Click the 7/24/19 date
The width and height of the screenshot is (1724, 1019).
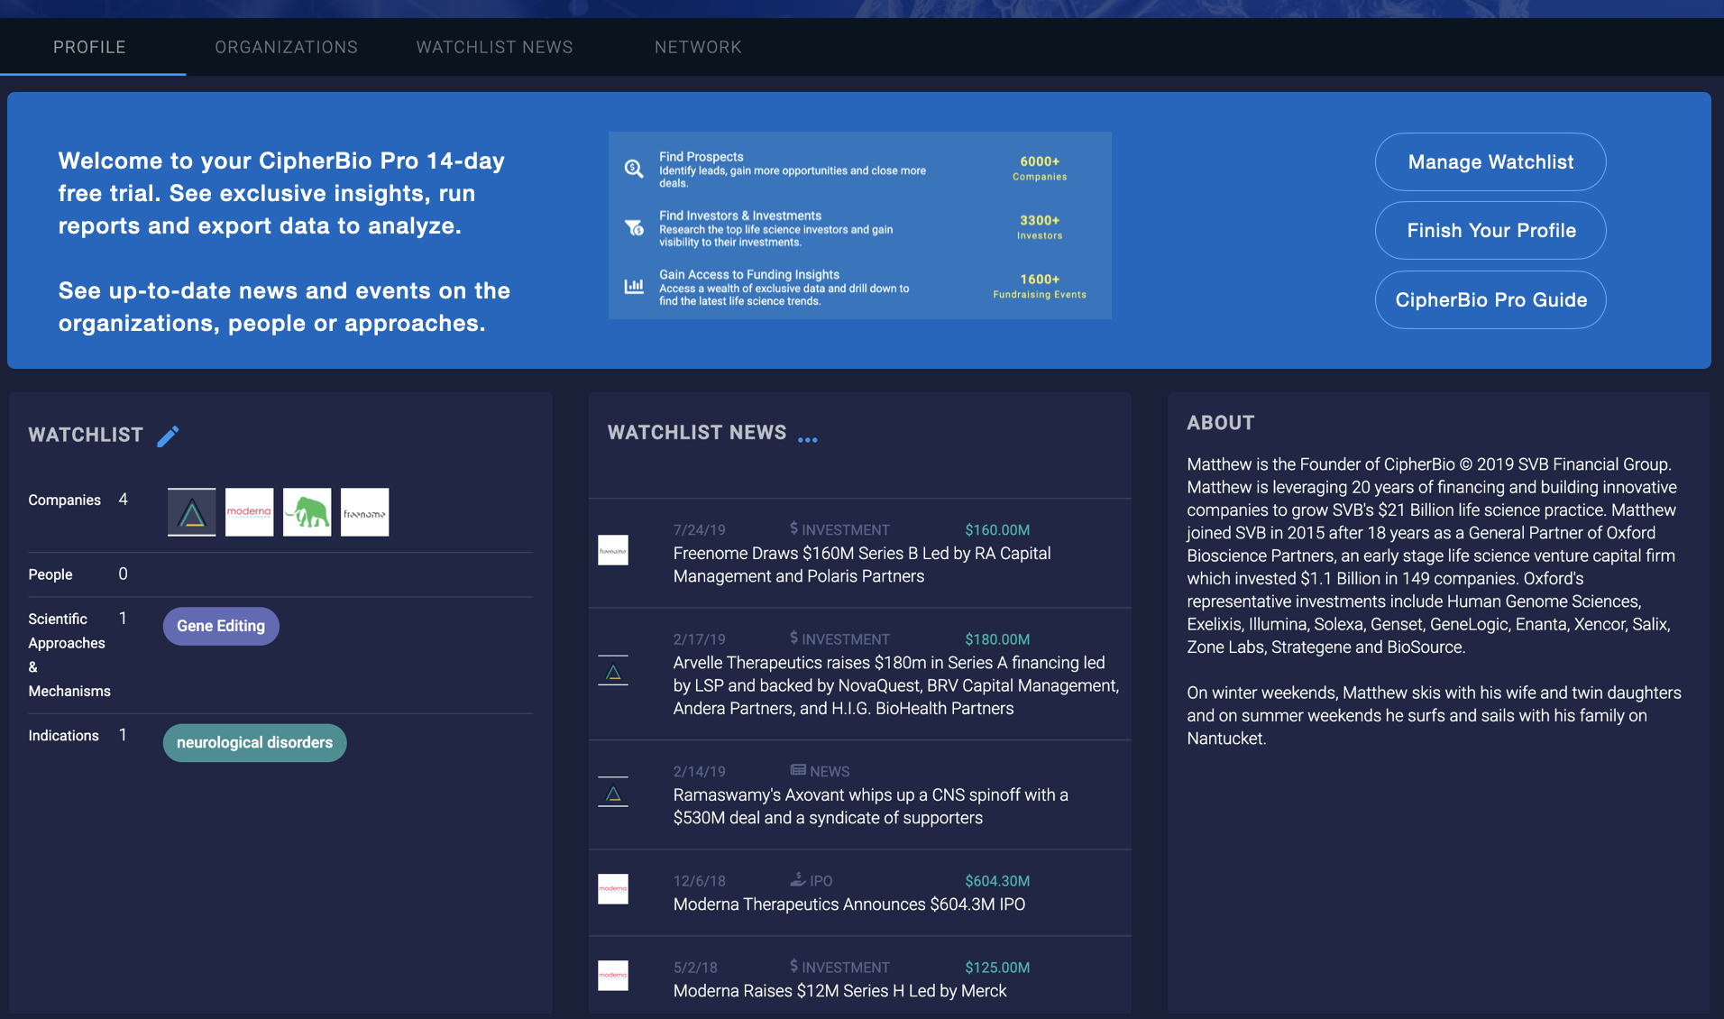[699, 530]
